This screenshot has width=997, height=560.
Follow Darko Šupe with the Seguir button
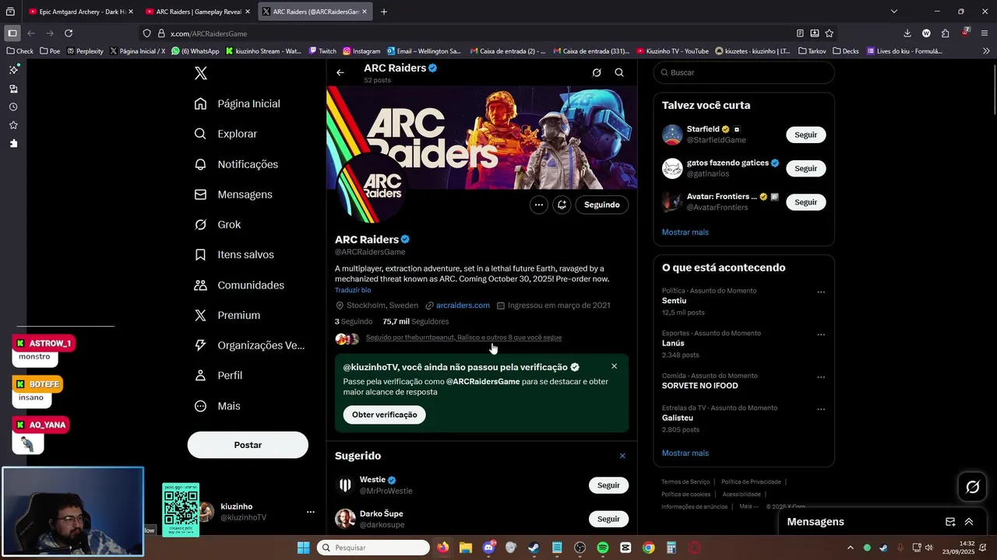pos(608,519)
